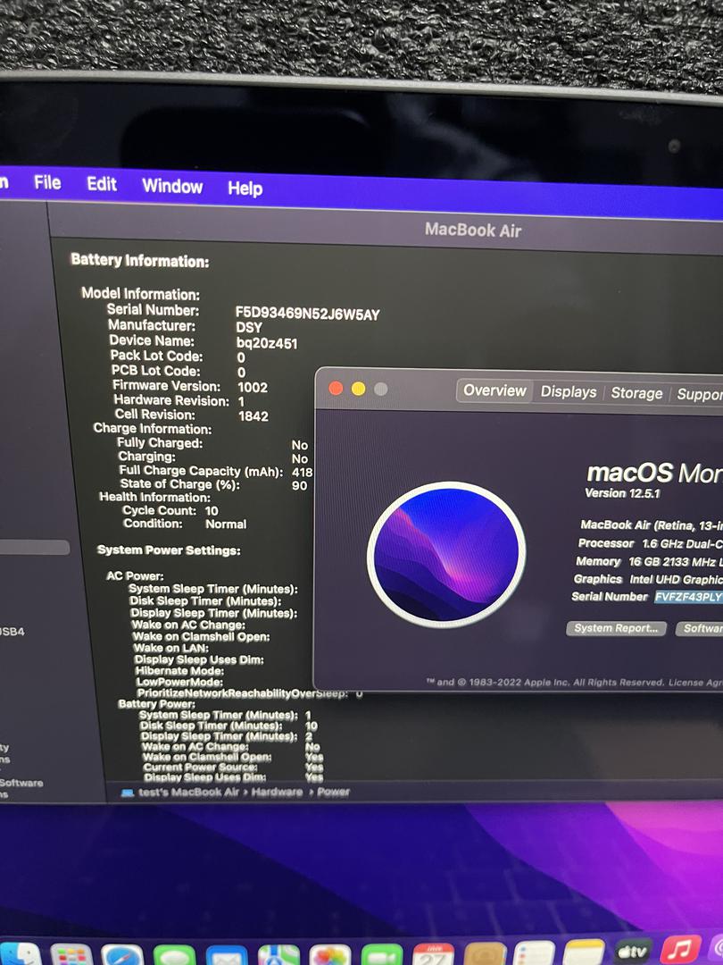Viewport: 723px width, 965px height.
Task: Minimize the About This Mac window
Action: click(x=359, y=389)
